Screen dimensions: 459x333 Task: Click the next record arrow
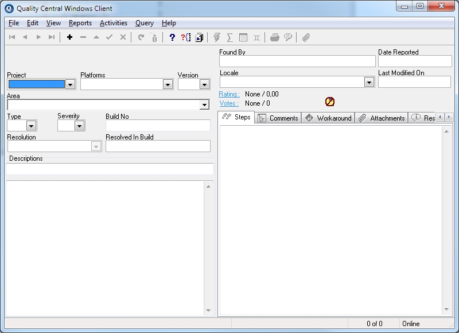coord(38,37)
